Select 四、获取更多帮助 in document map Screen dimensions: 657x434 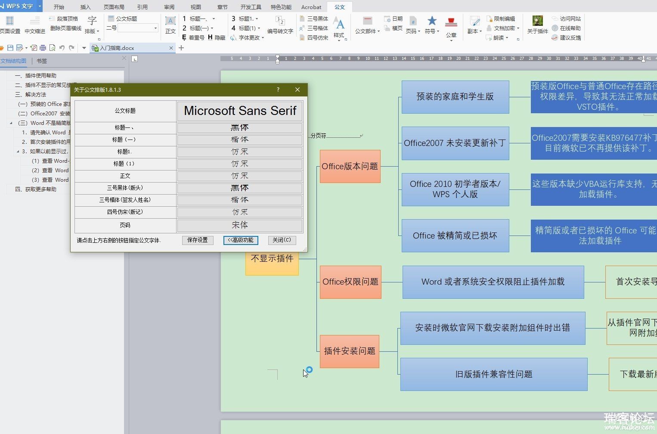(36, 189)
